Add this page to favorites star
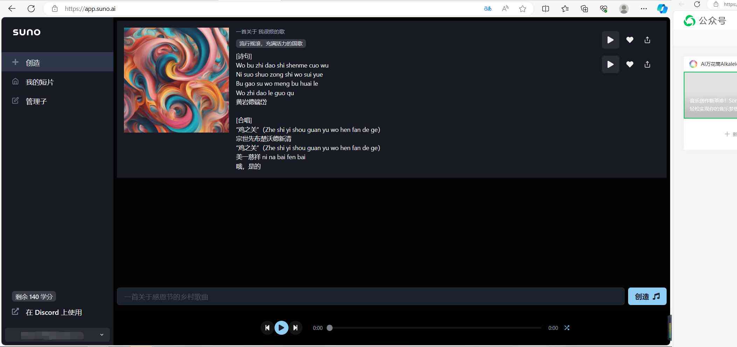The image size is (737, 347). [x=523, y=9]
